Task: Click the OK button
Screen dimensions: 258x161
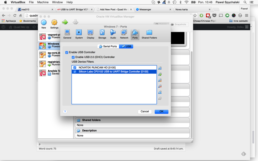Action: point(161,111)
